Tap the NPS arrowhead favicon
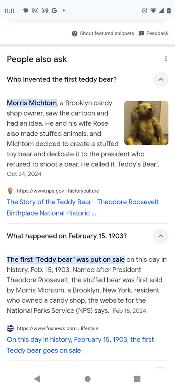The width and height of the screenshot is (175, 389). 10,191
